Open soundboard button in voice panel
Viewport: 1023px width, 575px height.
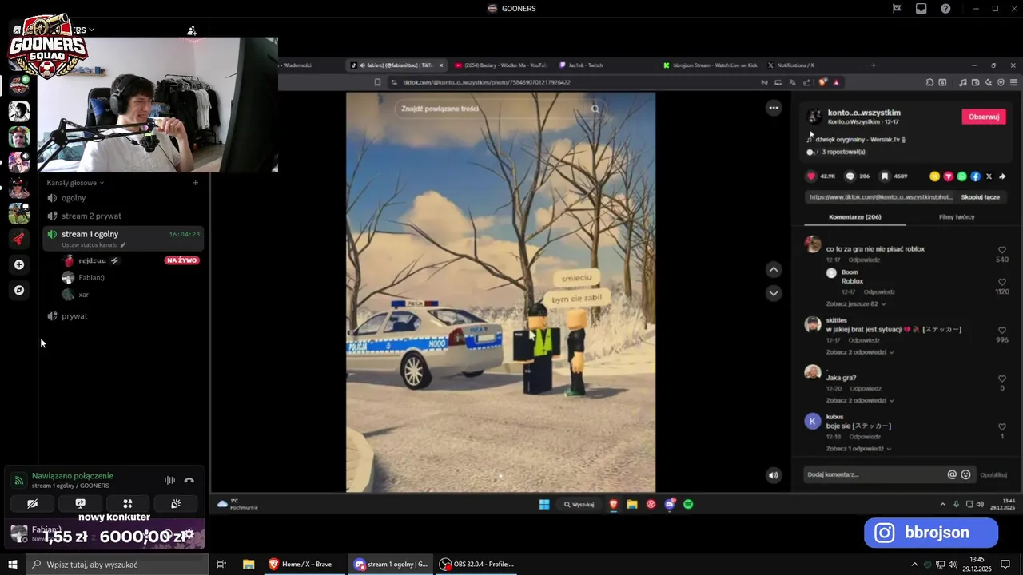pos(176,503)
